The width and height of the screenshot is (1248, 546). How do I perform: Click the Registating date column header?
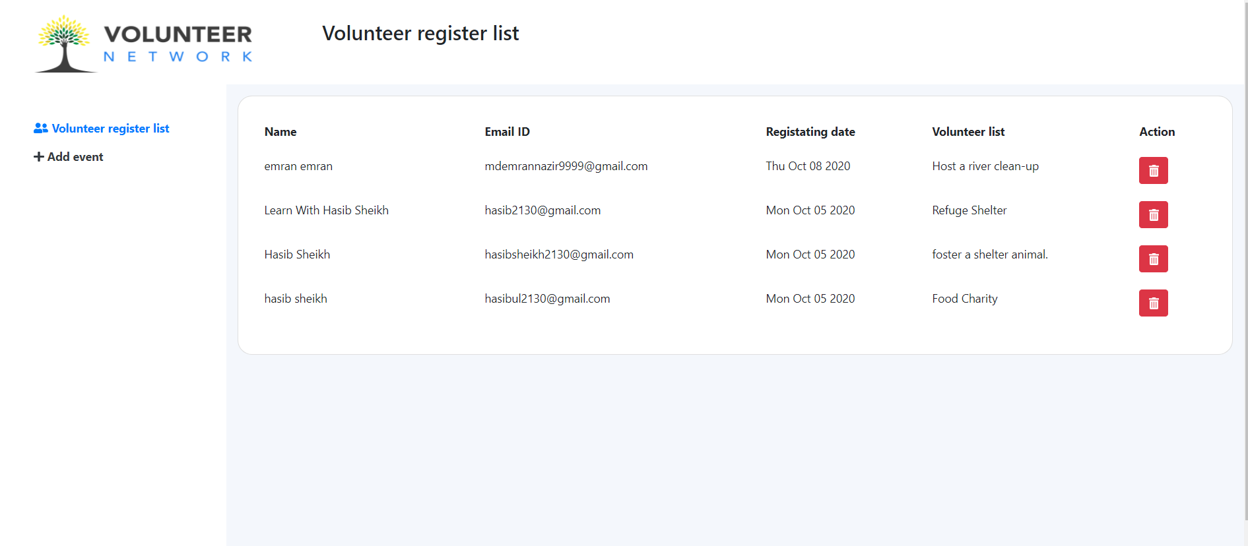tap(810, 132)
